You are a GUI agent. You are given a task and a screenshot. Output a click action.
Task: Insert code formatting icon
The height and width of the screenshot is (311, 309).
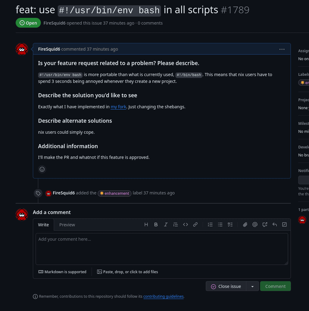point(185,225)
